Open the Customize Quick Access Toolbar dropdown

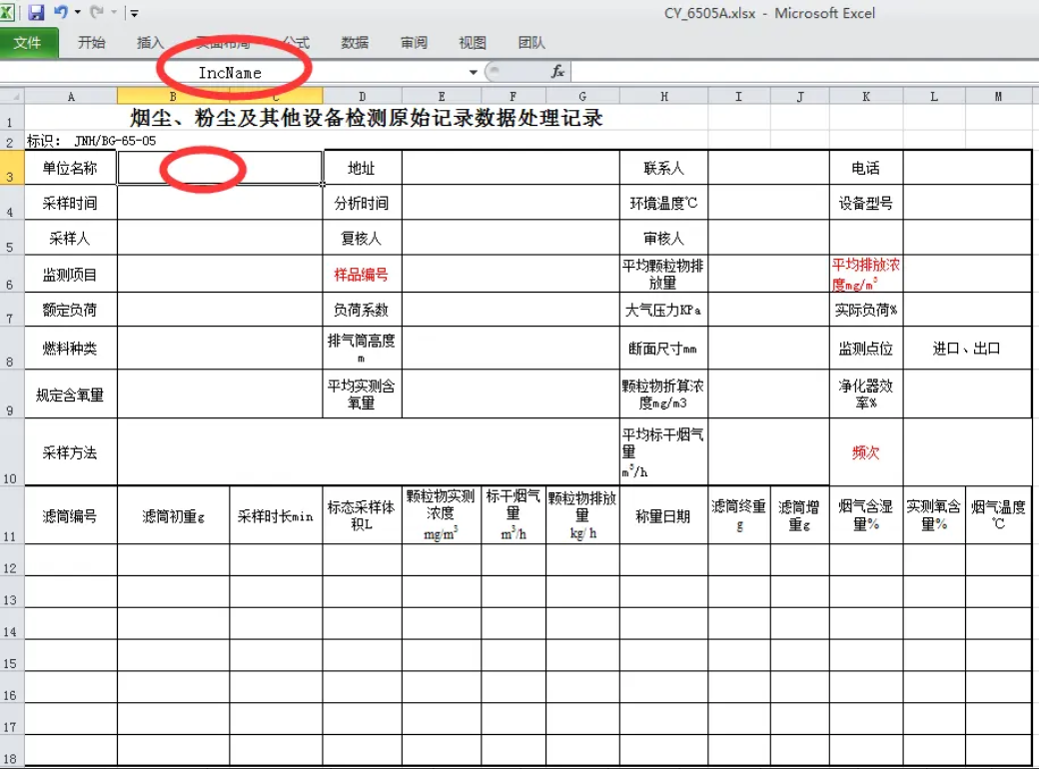point(132,10)
